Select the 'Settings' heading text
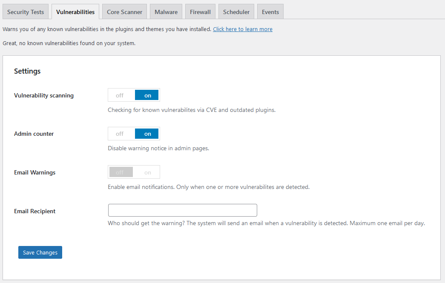445x283 pixels. pos(27,71)
